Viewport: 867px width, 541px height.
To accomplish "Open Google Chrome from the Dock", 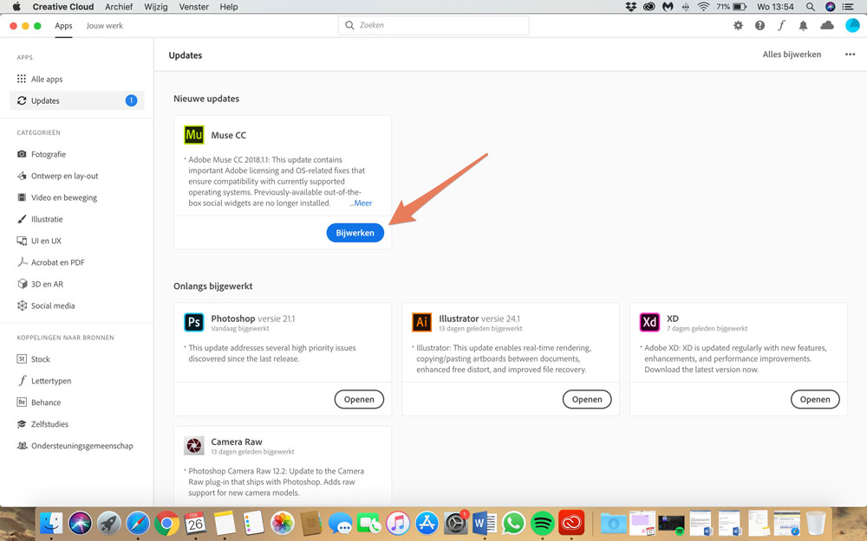I will (x=166, y=523).
